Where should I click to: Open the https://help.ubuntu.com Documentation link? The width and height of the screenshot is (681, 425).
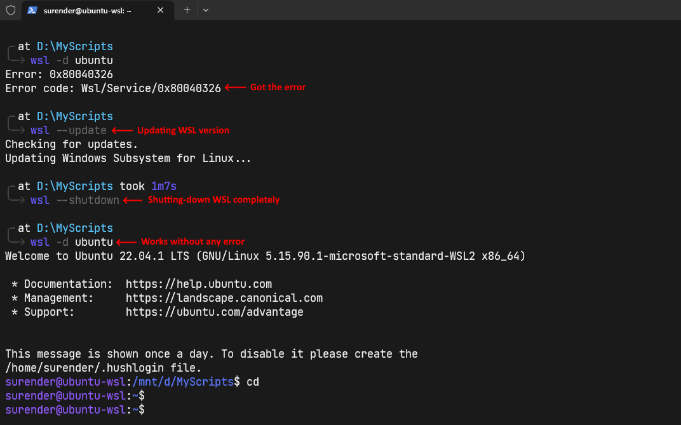coord(199,283)
